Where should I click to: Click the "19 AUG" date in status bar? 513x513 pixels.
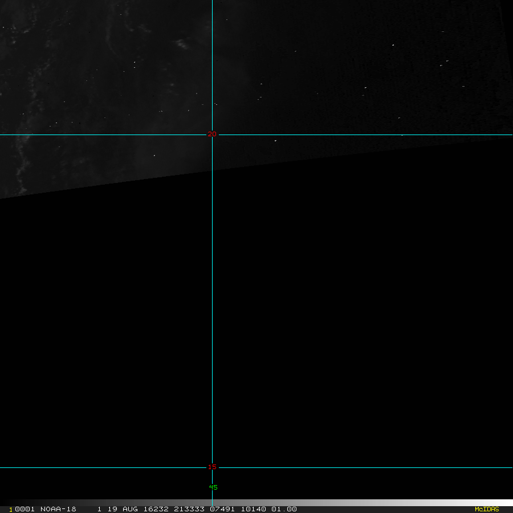[x=123, y=509]
